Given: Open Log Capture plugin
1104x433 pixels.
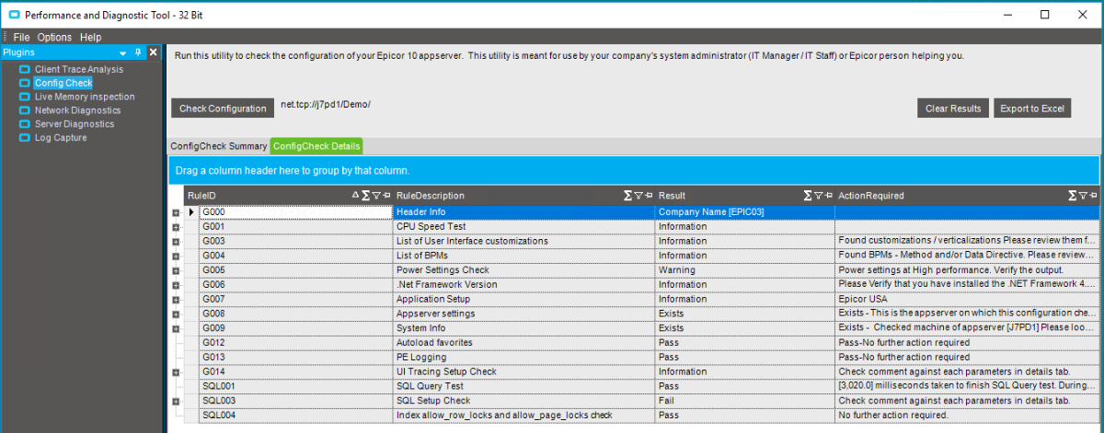Looking at the screenshot, I should point(61,138).
